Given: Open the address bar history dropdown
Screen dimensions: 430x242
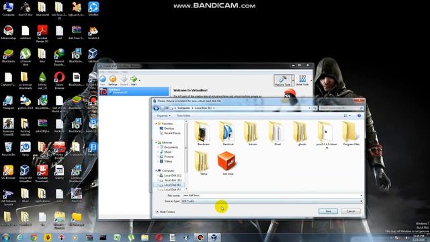Looking at the screenshot, I should pos(310,108).
